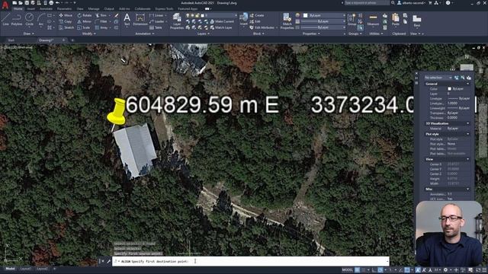Open the No selection dropdown in Properties palette

click(x=438, y=78)
